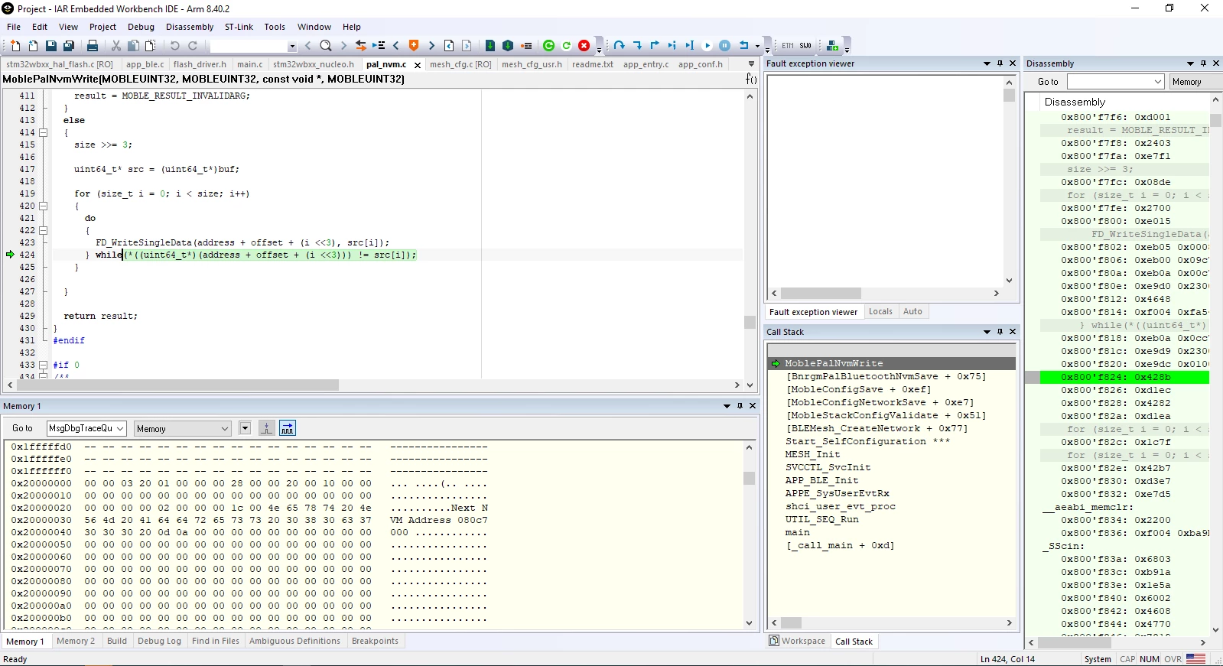Viewport: 1223px width, 666px height.
Task: Click the Step Out debug icon
Action: pyautogui.click(x=655, y=46)
